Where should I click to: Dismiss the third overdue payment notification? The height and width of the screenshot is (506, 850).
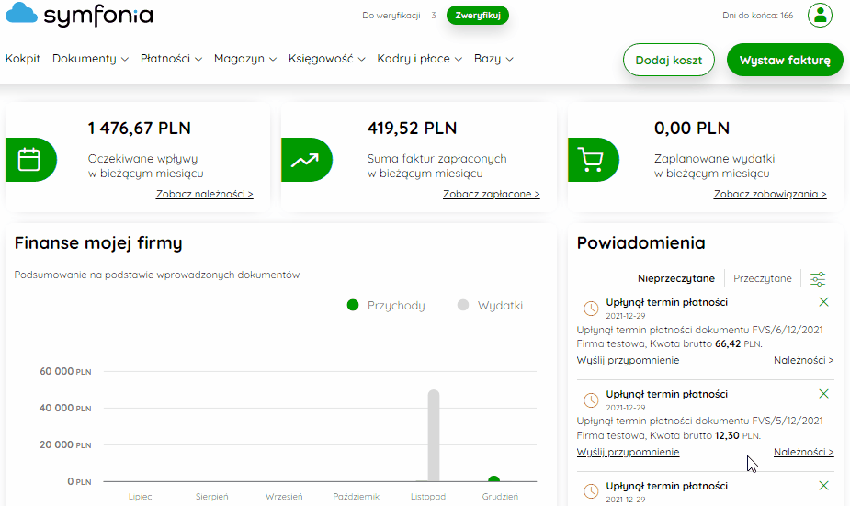pos(823,486)
